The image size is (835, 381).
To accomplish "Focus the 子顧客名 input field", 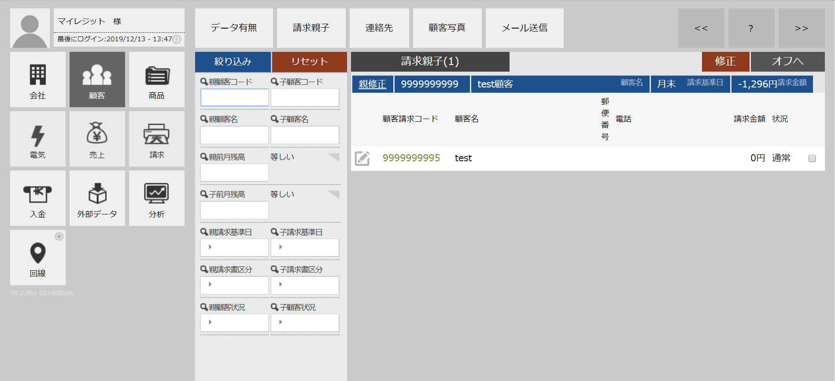I will pos(305,135).
